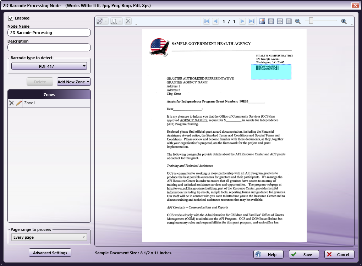
Task: Click the zoom in magnifier icon
Action: pos(344,21)
